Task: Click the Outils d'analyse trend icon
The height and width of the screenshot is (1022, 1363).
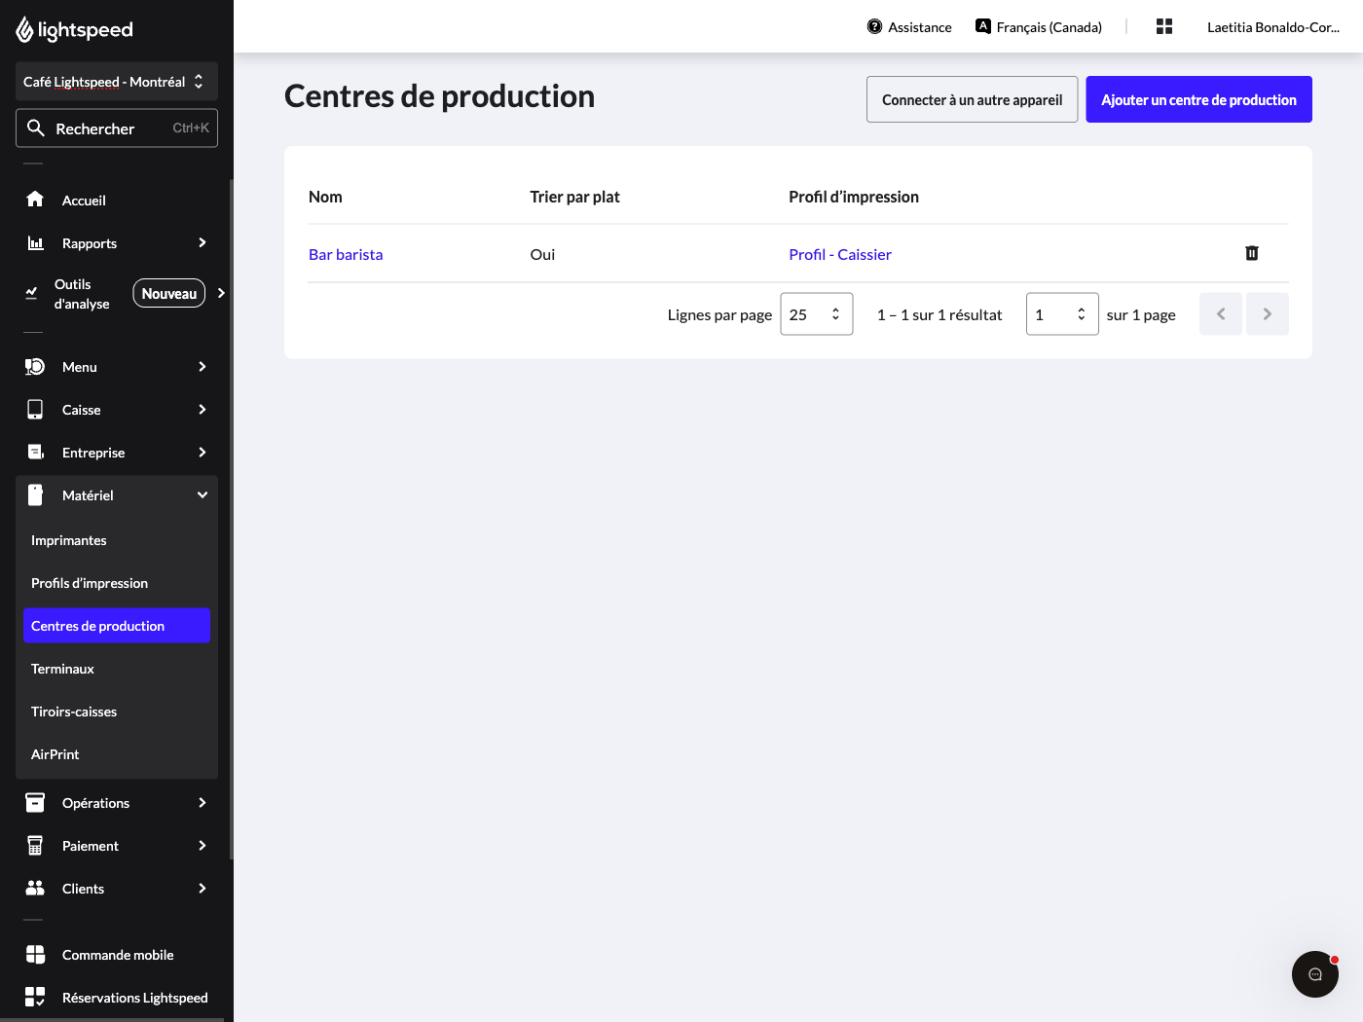Action: click(x=31, y=293)
